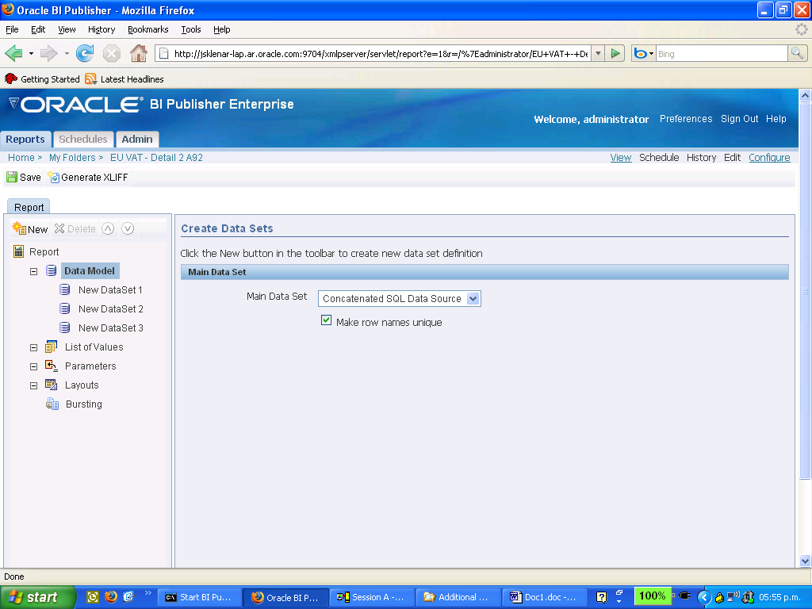Image resolution: width=812 pixels, height=609 pixels.
Task: Open the Tools menu
Action: click(x=191, y=29)
